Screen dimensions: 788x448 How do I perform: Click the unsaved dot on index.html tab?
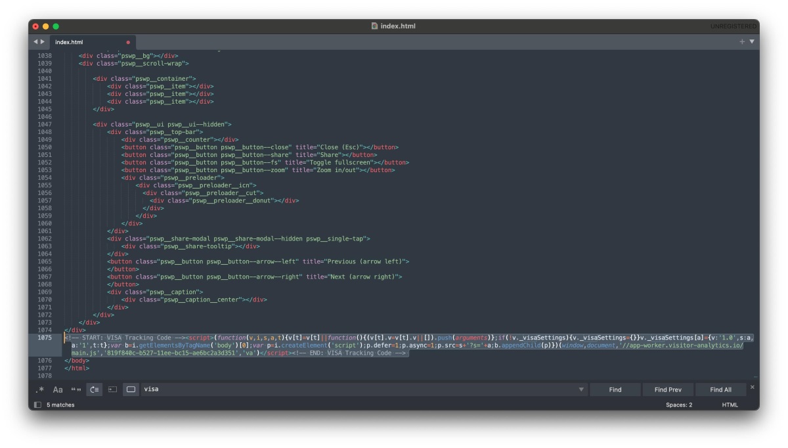128,42
